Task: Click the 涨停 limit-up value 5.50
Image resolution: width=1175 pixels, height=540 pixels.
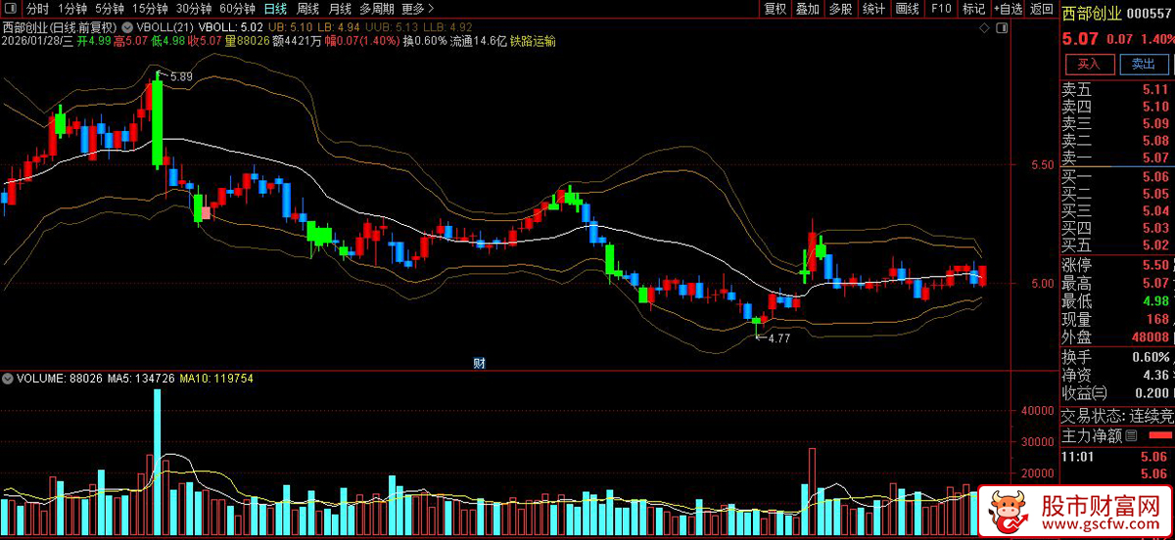Action: [x=1156, y=265]
